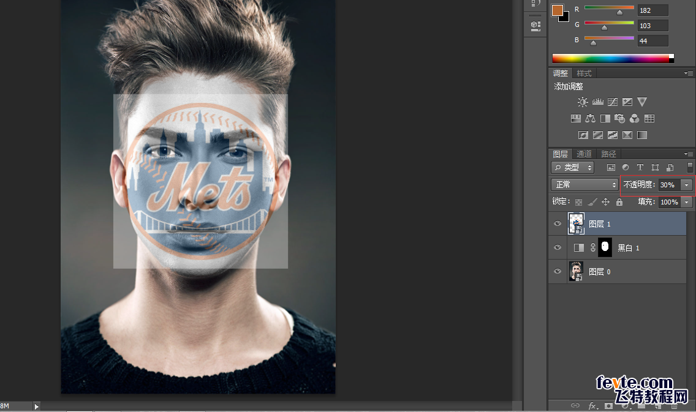Screen dimensions: 696x412
Task: Hide the 图层 1 layer
Action: click(558, 224)
